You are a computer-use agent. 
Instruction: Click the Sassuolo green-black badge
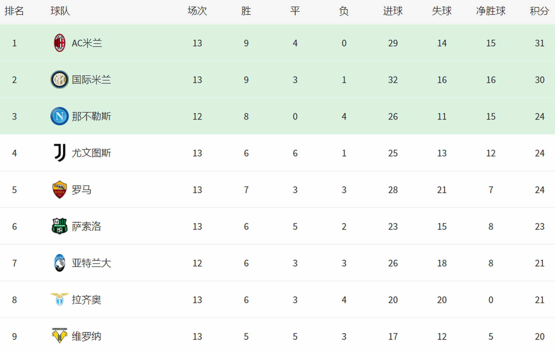(x=60, y=226)
